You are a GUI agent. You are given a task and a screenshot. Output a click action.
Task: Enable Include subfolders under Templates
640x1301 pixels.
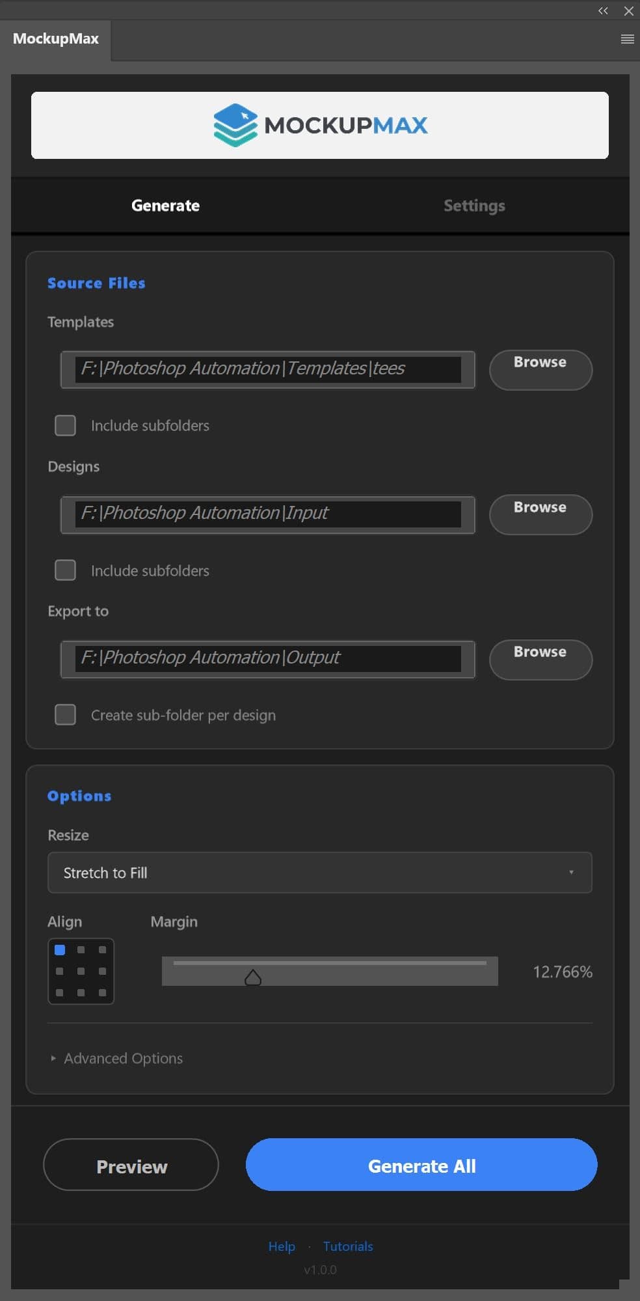(65, 425)
